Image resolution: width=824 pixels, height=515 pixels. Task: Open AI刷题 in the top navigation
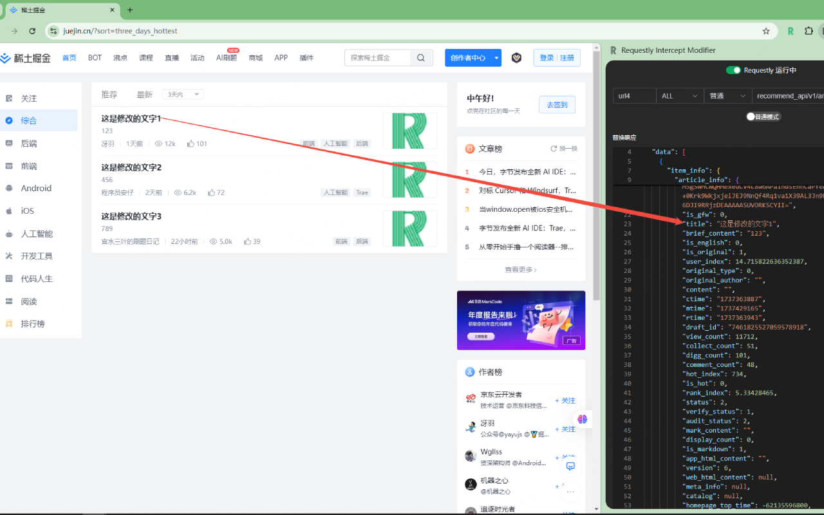(226, 58)
